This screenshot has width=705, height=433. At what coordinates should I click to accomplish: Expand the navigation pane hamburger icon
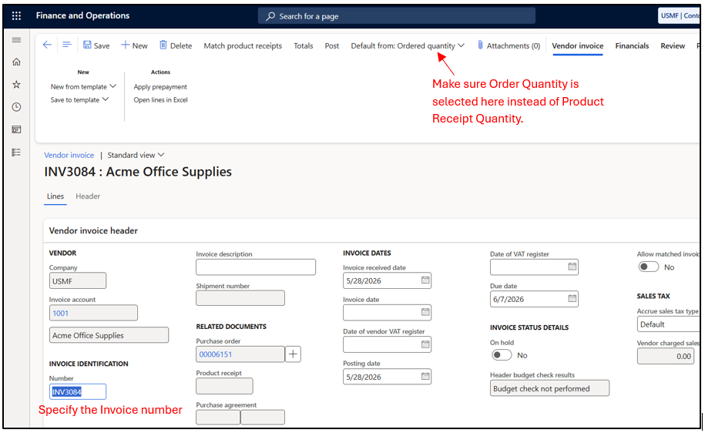point(16,40)
